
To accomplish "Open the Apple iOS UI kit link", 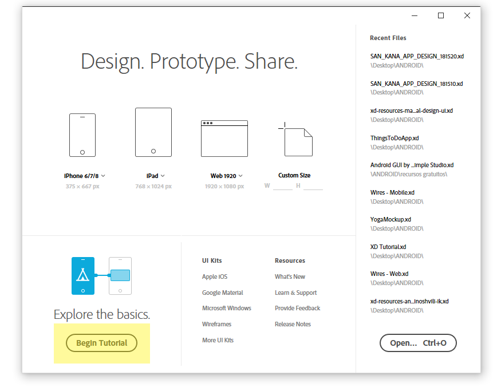I will 215,277.
